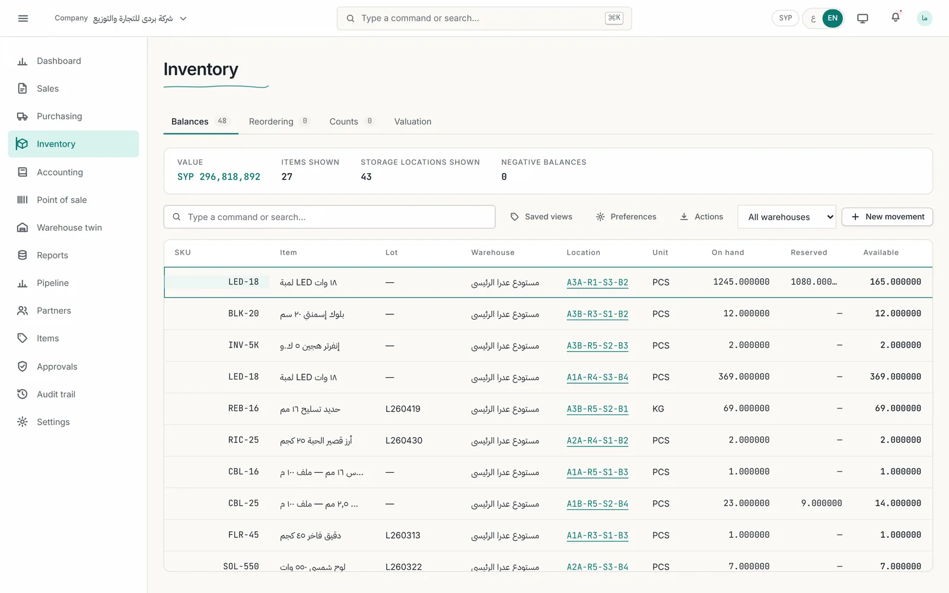Open the Dashboard chart icon
949x593 pixels.
tap(23, 61)
